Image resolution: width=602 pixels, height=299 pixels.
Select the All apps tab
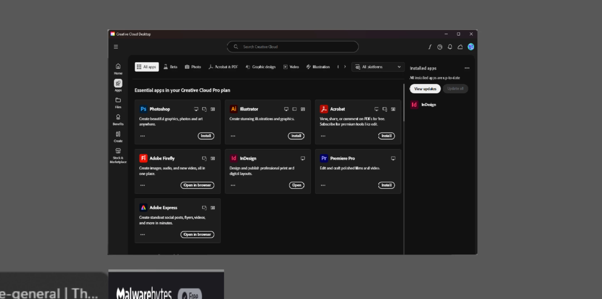coord(147,67)
